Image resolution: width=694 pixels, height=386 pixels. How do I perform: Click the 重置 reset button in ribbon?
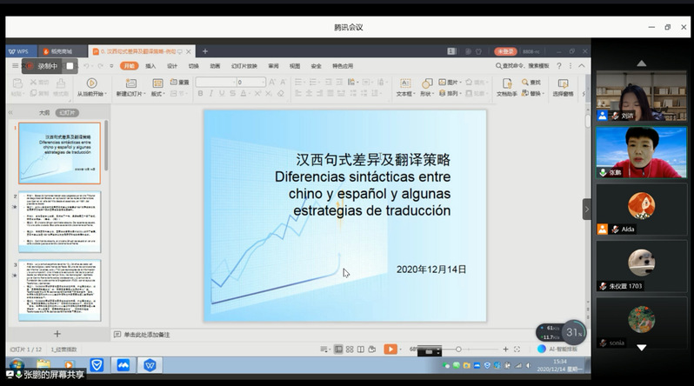180,83
